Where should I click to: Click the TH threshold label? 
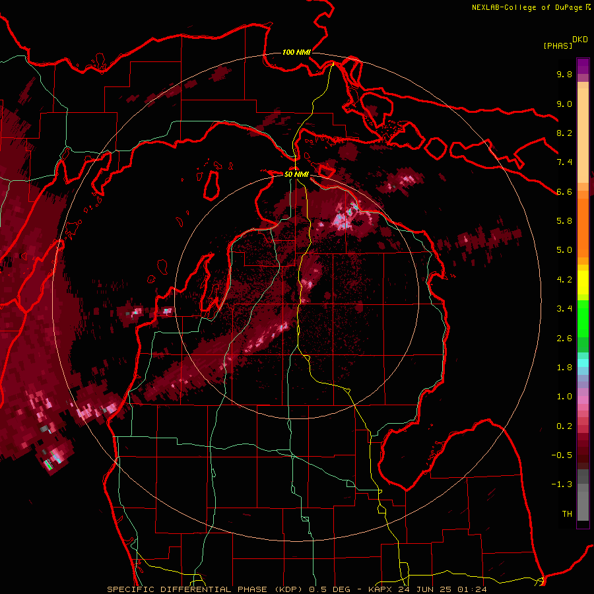point(567,514)
